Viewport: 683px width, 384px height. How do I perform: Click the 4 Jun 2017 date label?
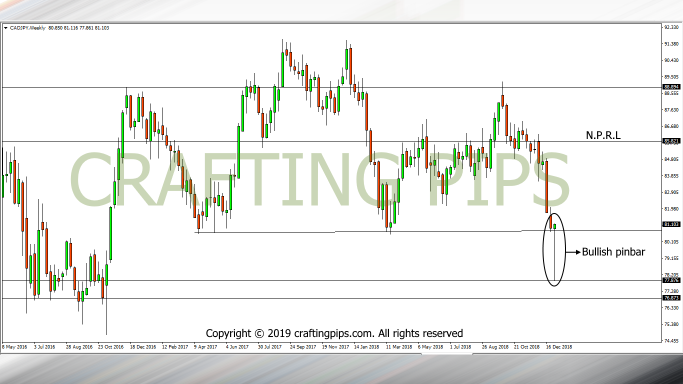pos(237,346)
